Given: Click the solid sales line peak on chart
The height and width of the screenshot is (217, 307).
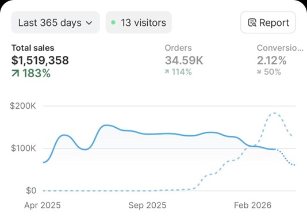Looking at the screenshot, I should (106, 125).
